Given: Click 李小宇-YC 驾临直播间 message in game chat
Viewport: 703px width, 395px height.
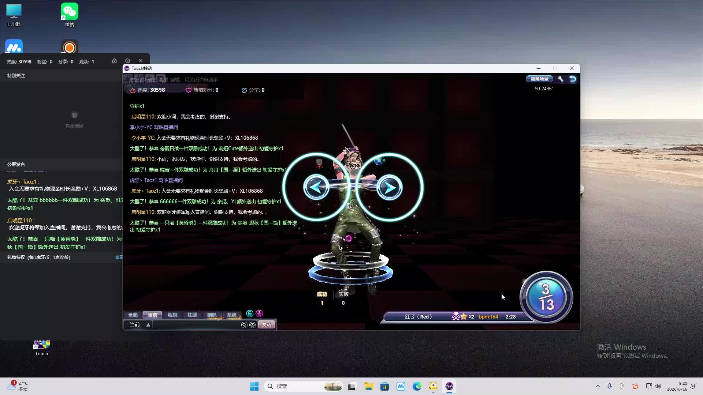Looking at the screenshot, I should point(154,127).
